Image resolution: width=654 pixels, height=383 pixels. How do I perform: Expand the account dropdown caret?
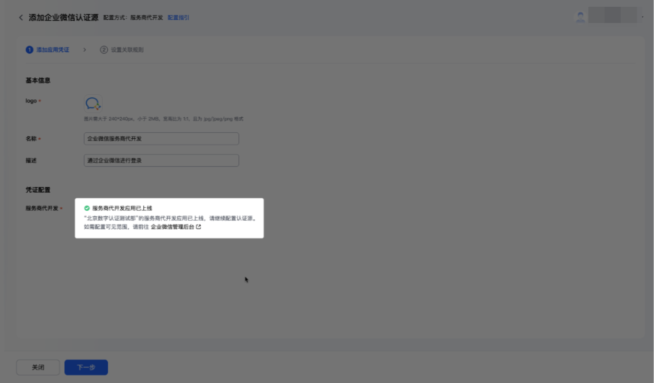642,17
